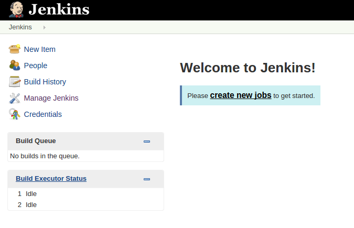The width and height of the screenshot is (354, 228).
Task: Click the People icon
Action: click(x=15, y=65)
